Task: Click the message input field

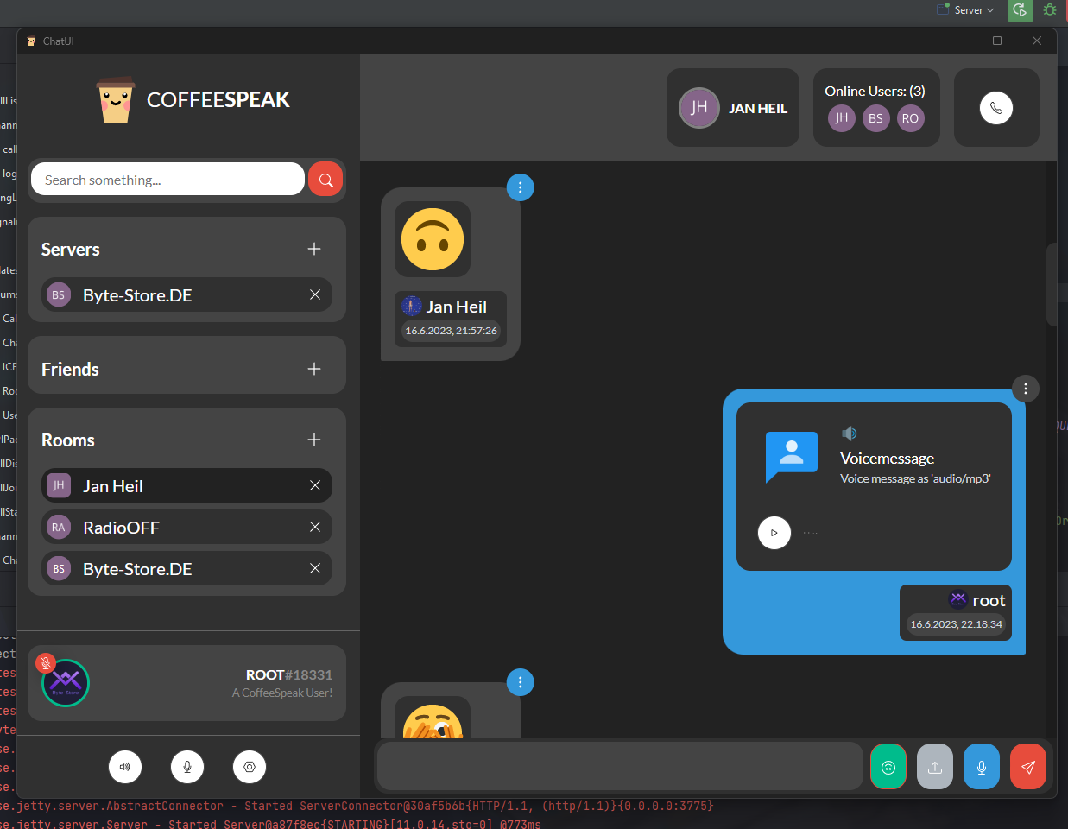Action: [x=619, y=766]
